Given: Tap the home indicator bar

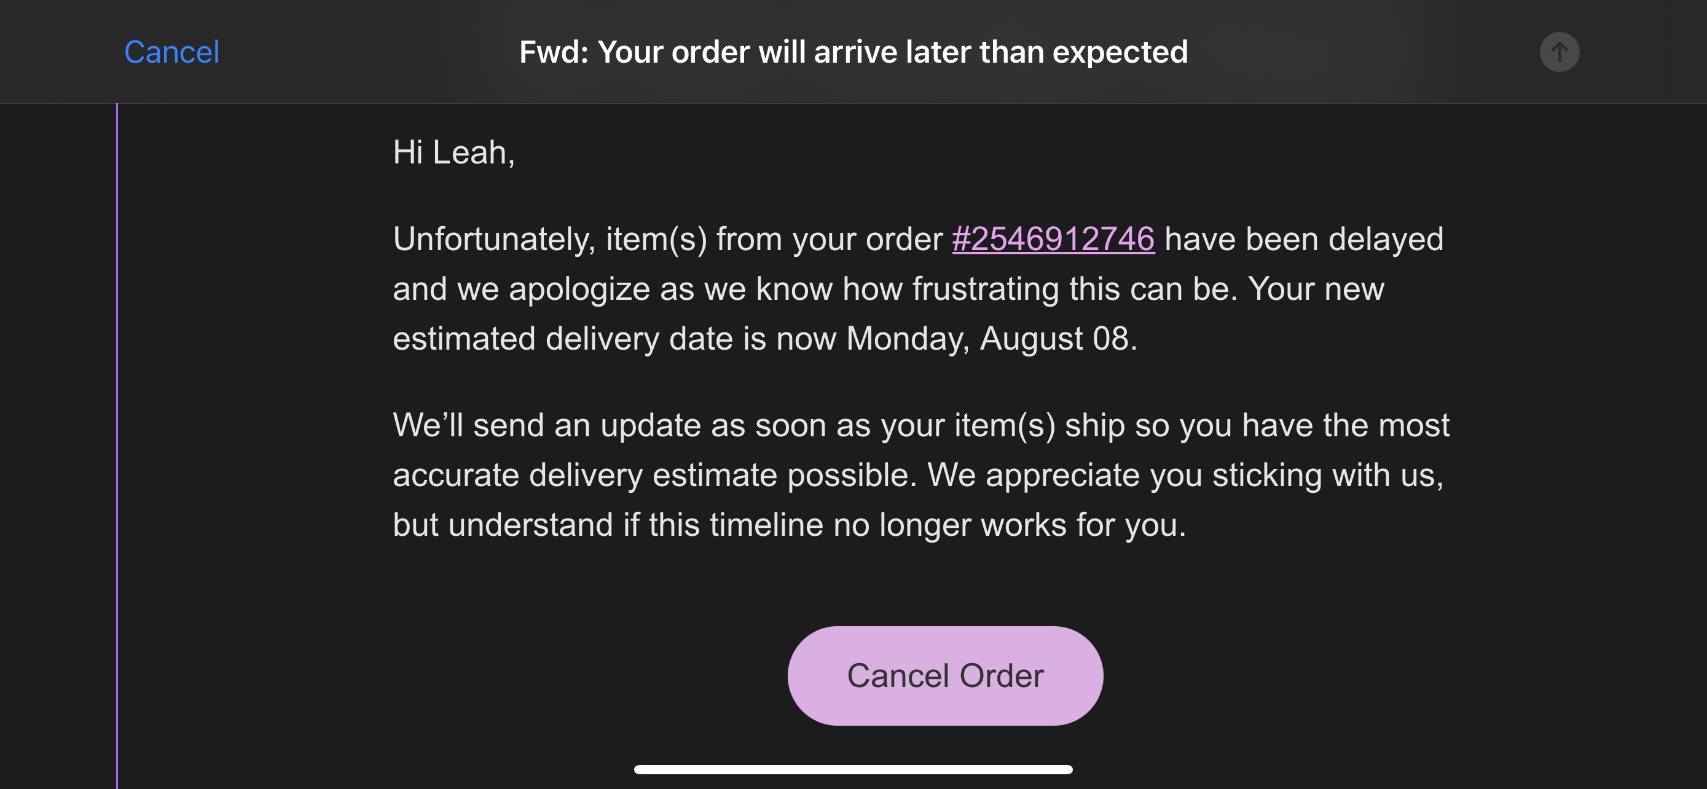Looking at the screenshot, I should click(x=853, y=769).
